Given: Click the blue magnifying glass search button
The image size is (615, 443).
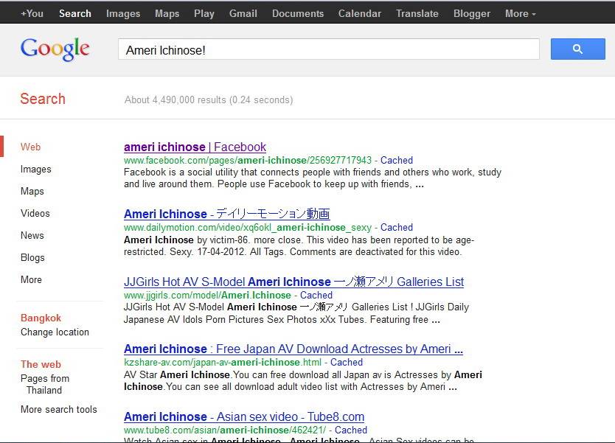Looking at the screenshot, I should click(x=577, y=49).
